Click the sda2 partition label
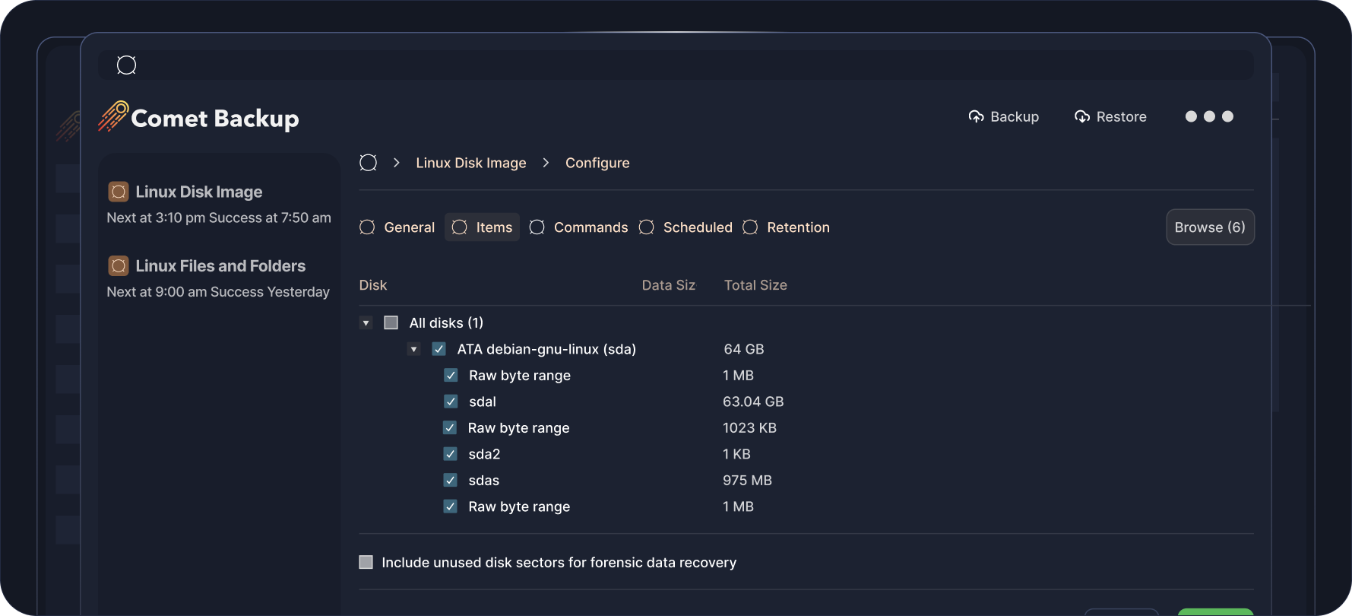This screenshot has height=616, width=1352. [x=484, y=454]
